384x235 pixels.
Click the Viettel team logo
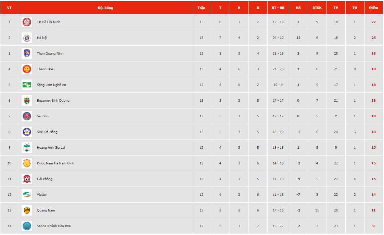[x=27, y=195]
